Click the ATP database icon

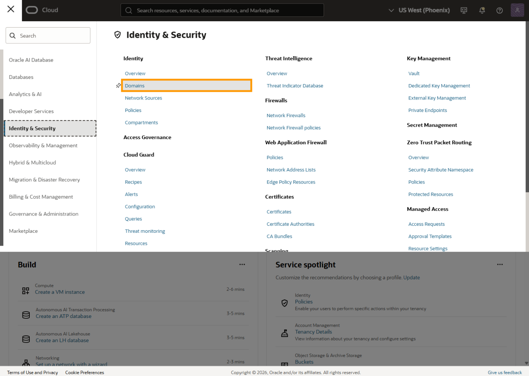click(x=26, y=315)
